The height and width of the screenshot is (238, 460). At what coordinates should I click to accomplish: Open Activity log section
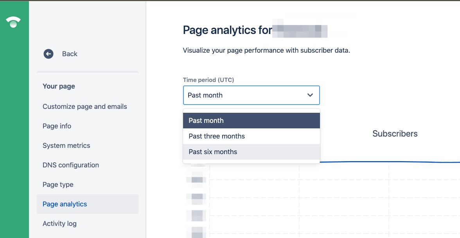click(59, 224)
